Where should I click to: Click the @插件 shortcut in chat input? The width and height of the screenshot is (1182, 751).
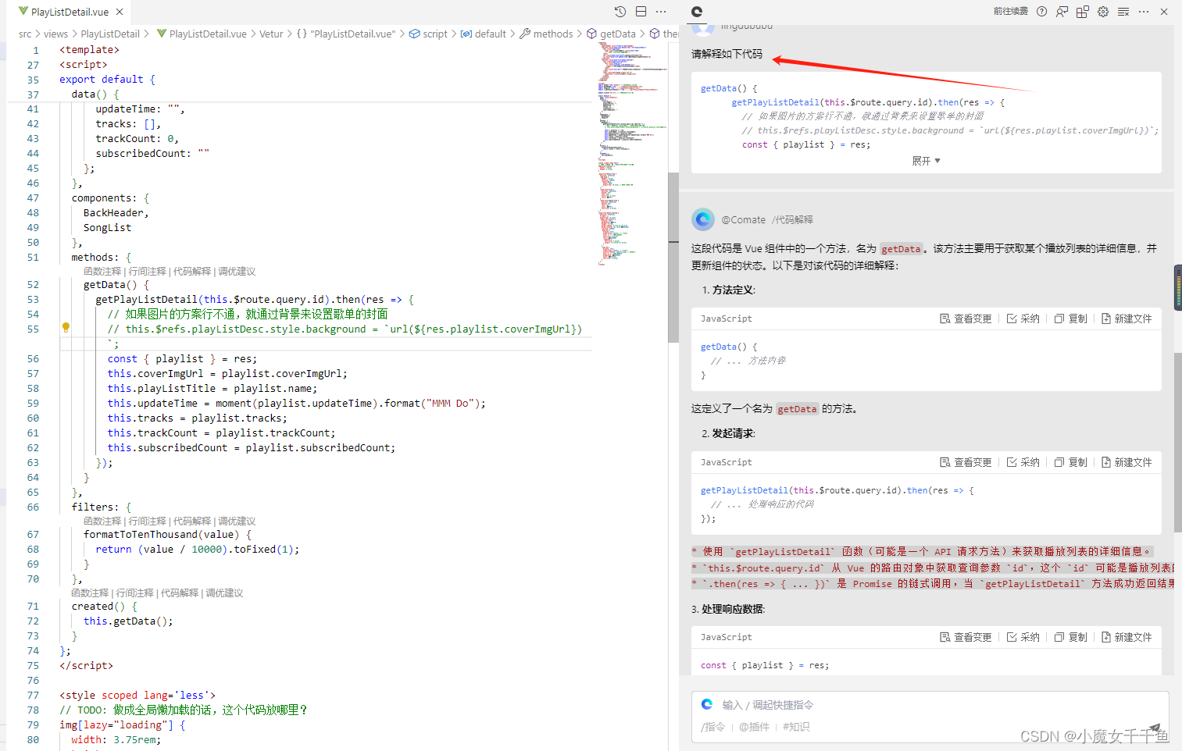click(x=754, y=727)
